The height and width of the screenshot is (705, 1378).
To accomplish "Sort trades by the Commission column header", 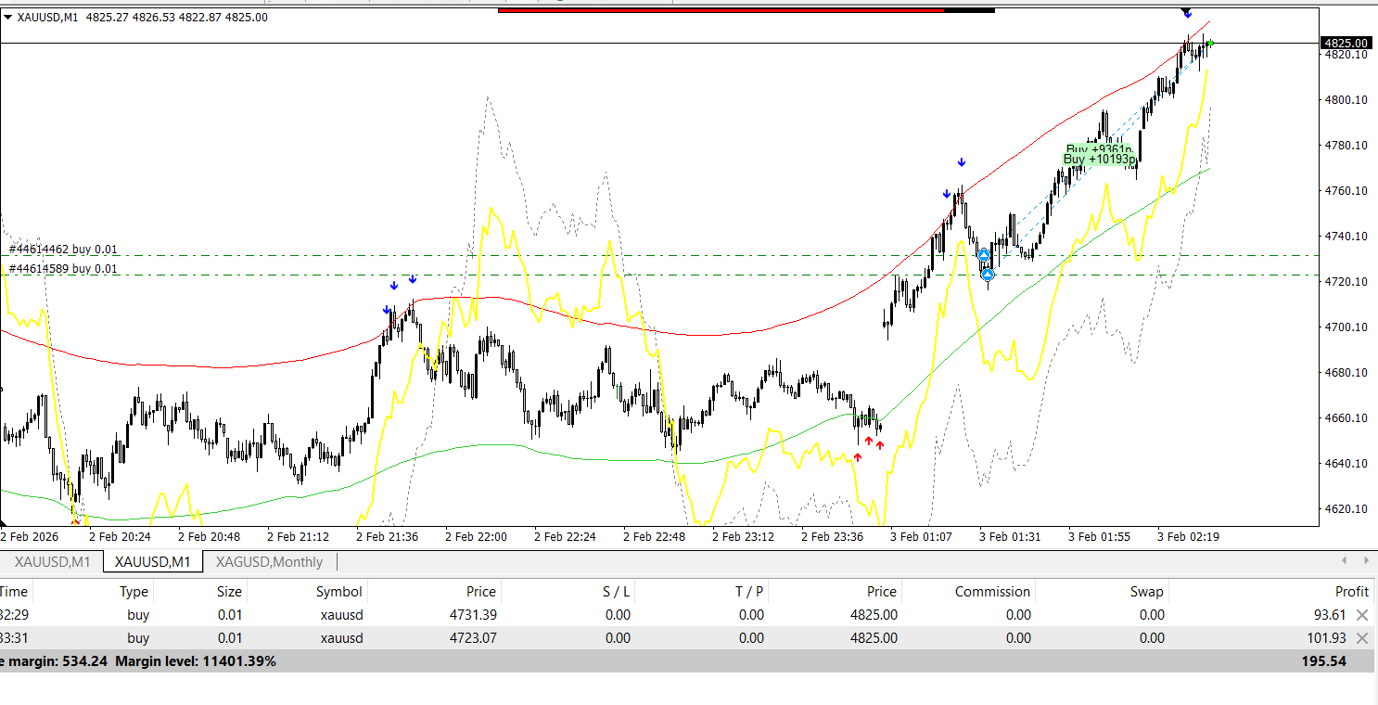I will point(992,591).
